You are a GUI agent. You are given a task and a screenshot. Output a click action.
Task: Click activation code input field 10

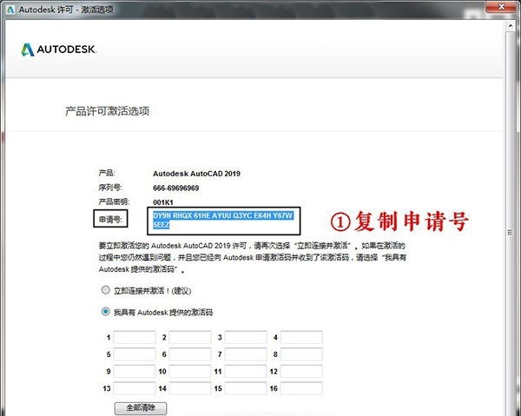pyautogui.click(x=190, y=371)
